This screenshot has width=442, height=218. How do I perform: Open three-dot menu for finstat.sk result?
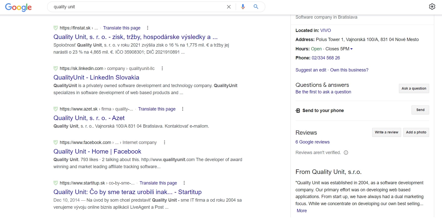click(x=148, y=28)
